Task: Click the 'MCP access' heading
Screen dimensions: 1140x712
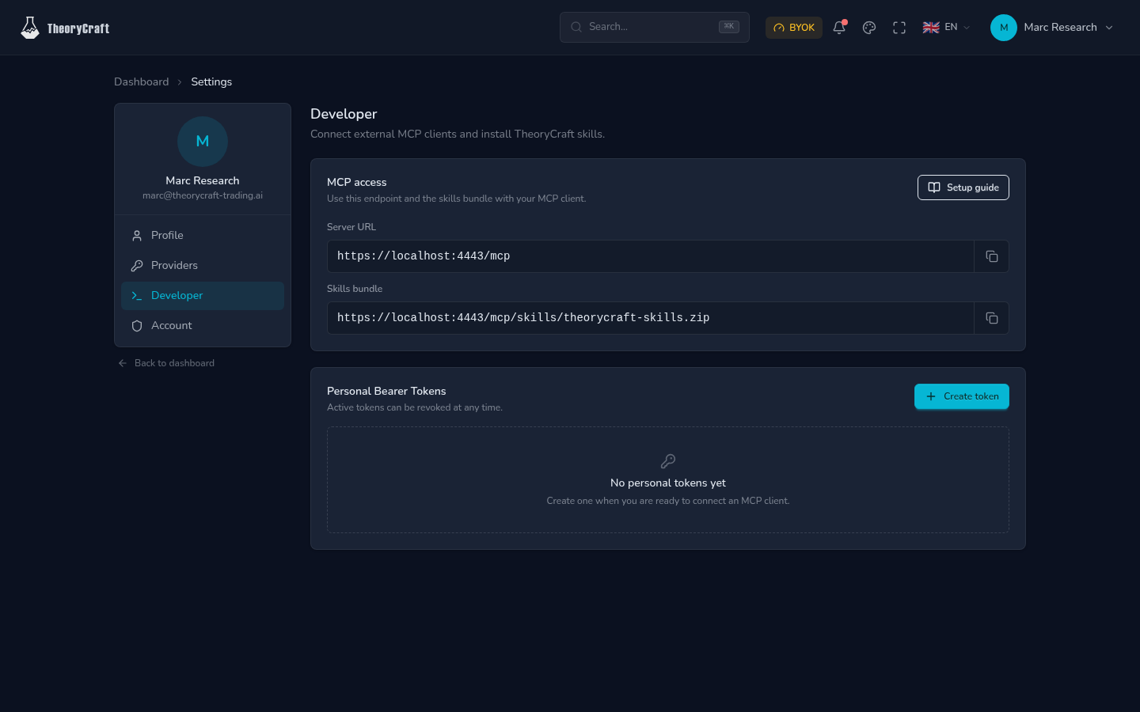Action: 357,183
